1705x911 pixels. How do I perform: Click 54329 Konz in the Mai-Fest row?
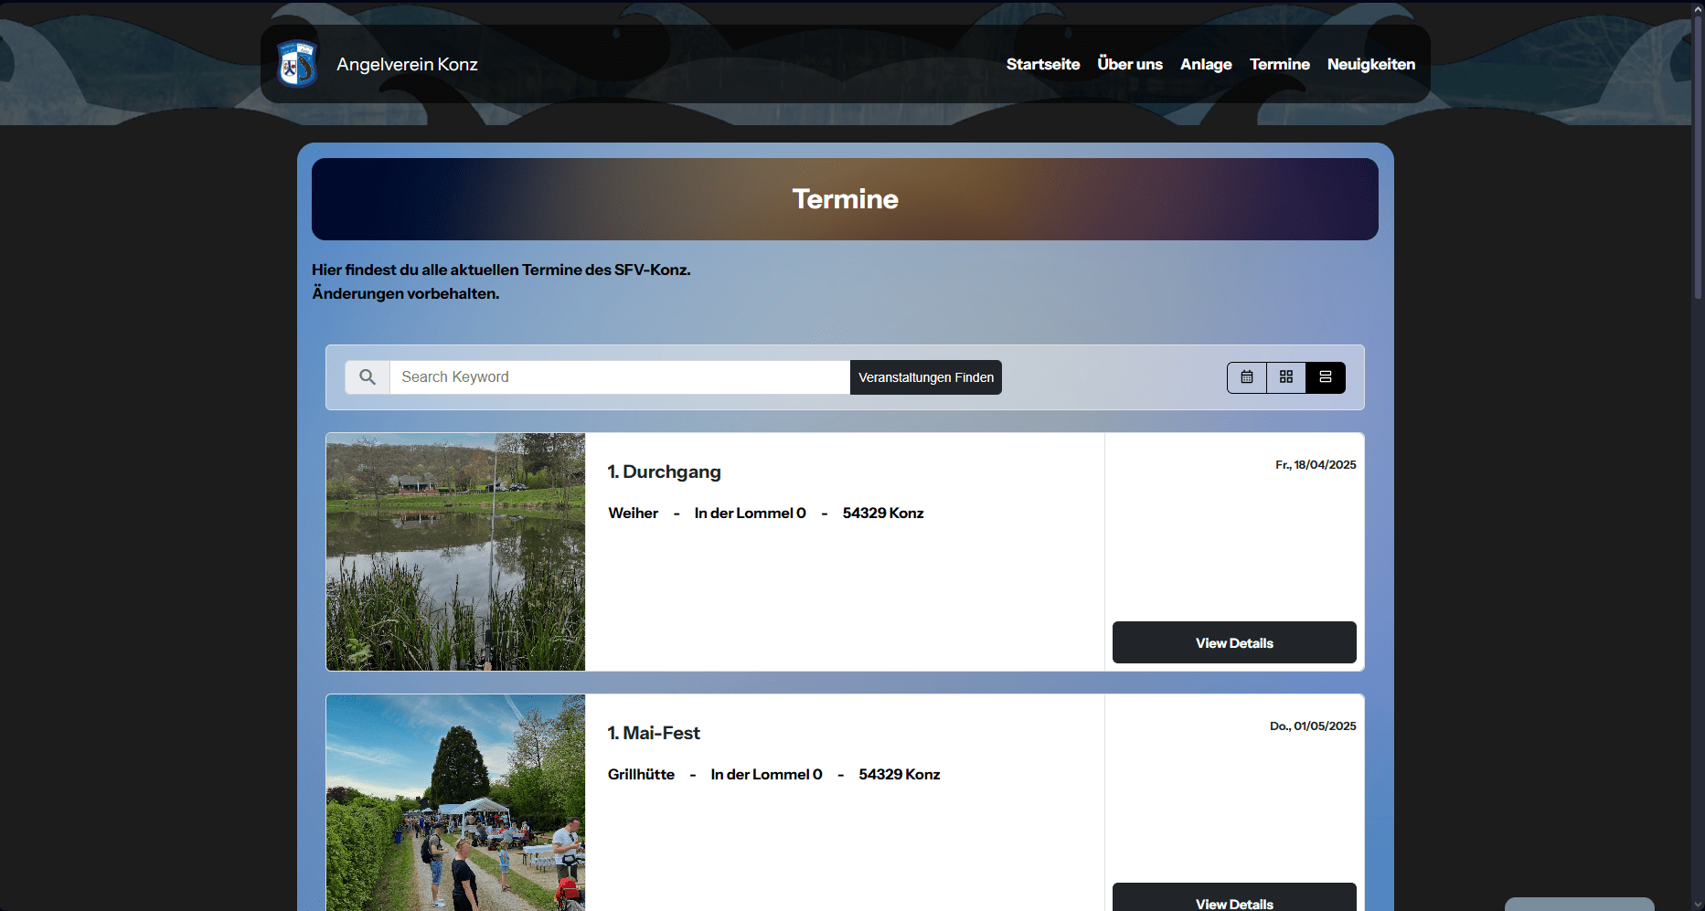[x=900, y=774]
